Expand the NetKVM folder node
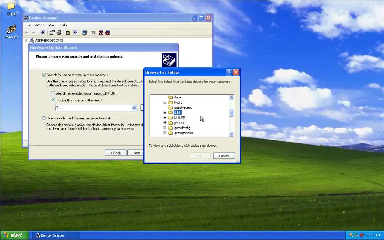 pyautogui.click(x=165, y=118)
